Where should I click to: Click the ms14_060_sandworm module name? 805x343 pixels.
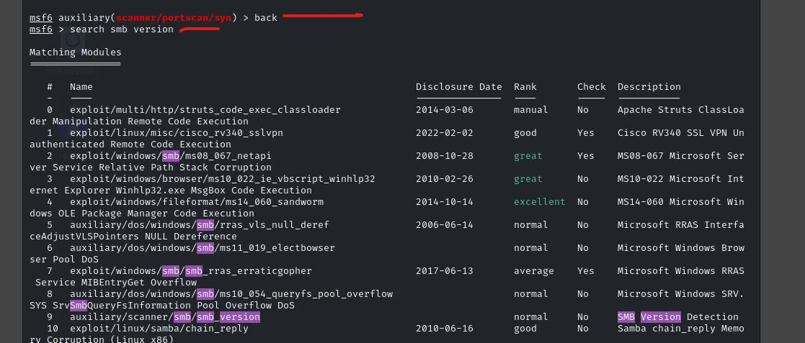197,202
